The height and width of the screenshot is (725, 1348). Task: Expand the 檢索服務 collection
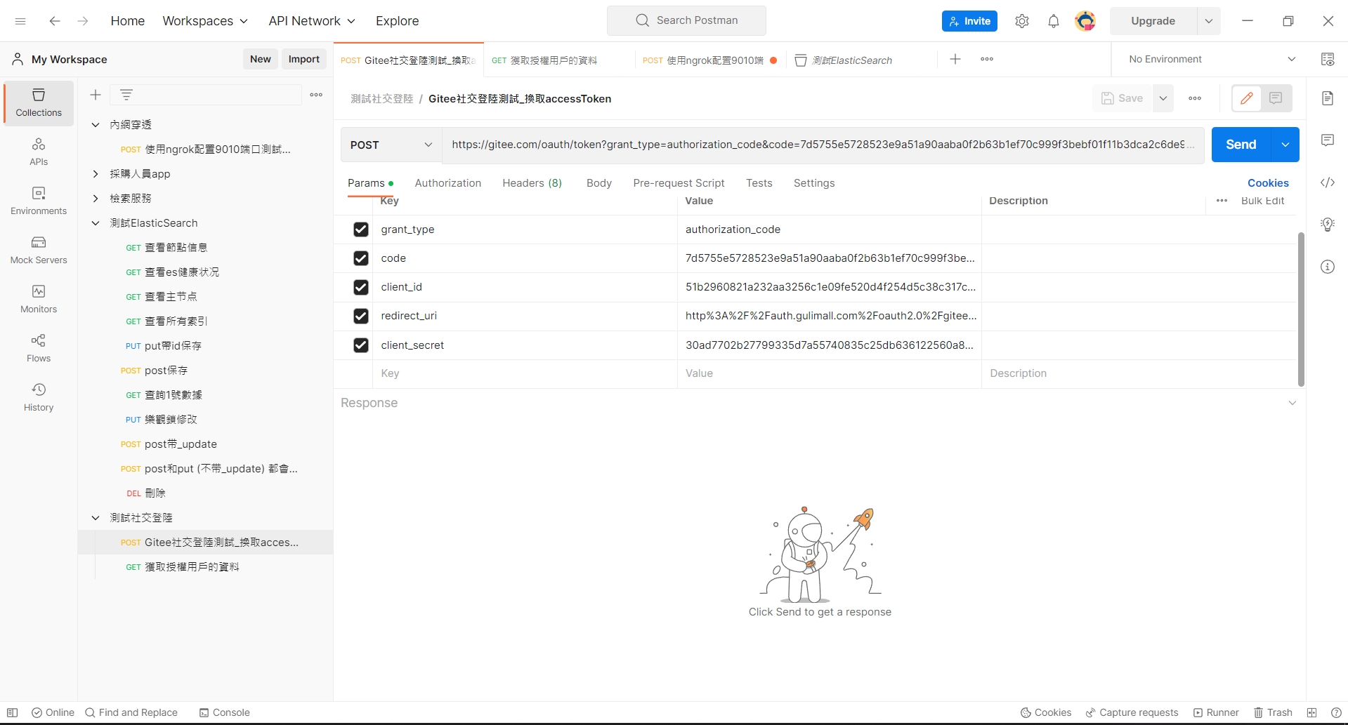tap(96, 199)
